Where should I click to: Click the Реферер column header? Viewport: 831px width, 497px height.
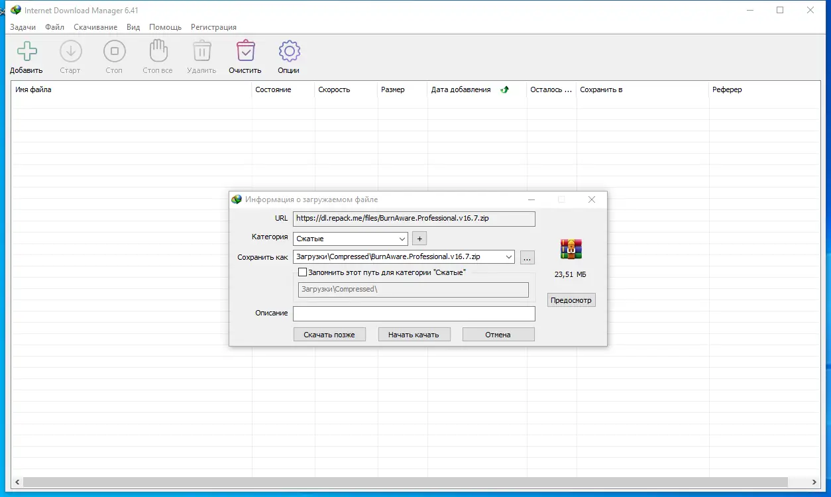(x=764, y=89)
